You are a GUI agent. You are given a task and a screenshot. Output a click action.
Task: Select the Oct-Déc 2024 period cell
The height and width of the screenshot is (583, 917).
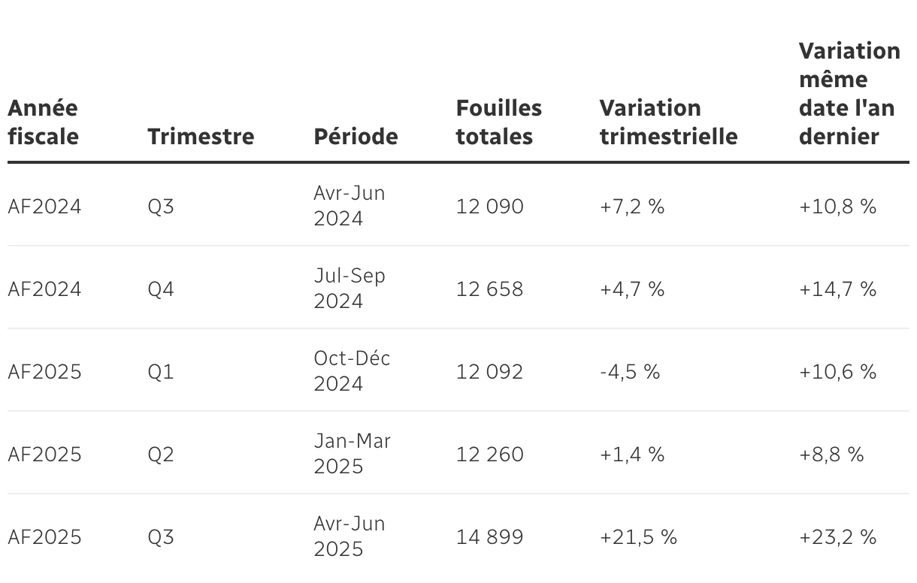point(352,371)
